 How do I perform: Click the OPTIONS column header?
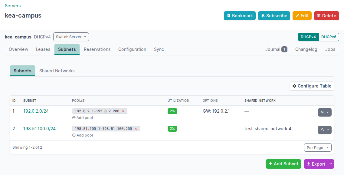click(x=210, y=101)
